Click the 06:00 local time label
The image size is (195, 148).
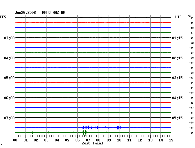9,98
